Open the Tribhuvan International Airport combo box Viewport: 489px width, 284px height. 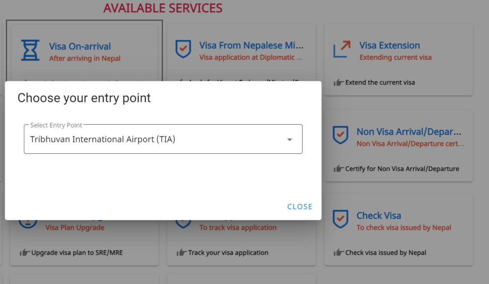[163, 139]
